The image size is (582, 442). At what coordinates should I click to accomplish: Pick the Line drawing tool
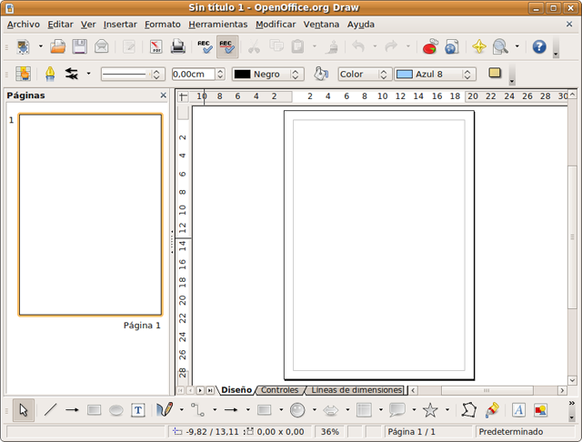[50, 410]
